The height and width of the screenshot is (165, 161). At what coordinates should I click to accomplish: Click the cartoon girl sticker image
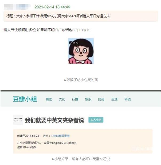tap(81, 51)
